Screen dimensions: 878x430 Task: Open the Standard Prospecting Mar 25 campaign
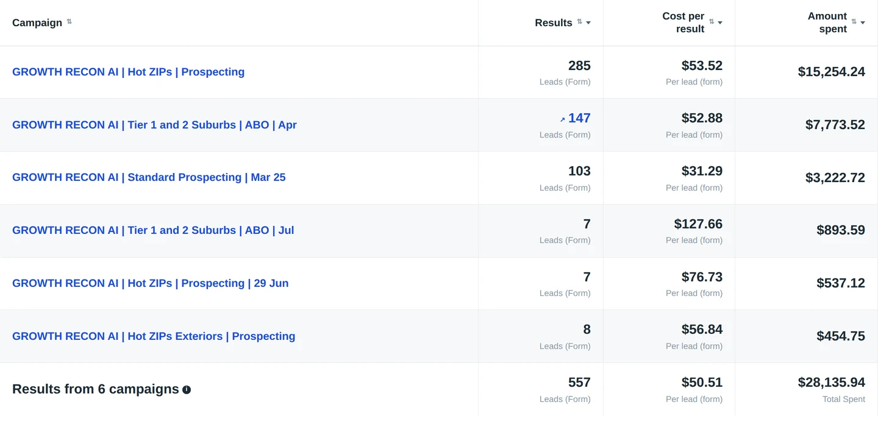pyautogui.click(x=149, y=177)
